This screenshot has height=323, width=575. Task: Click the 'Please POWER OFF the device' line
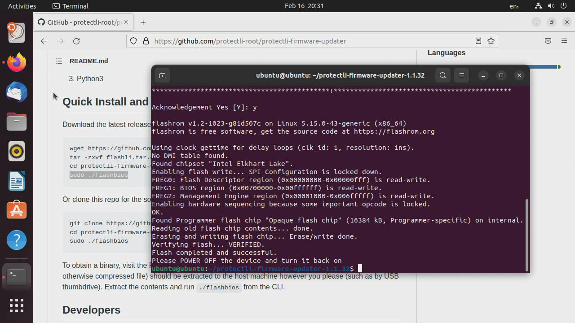tap(247, 261)
